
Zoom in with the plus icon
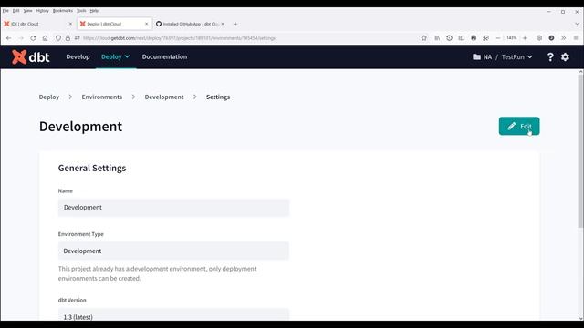pos(525,38)
